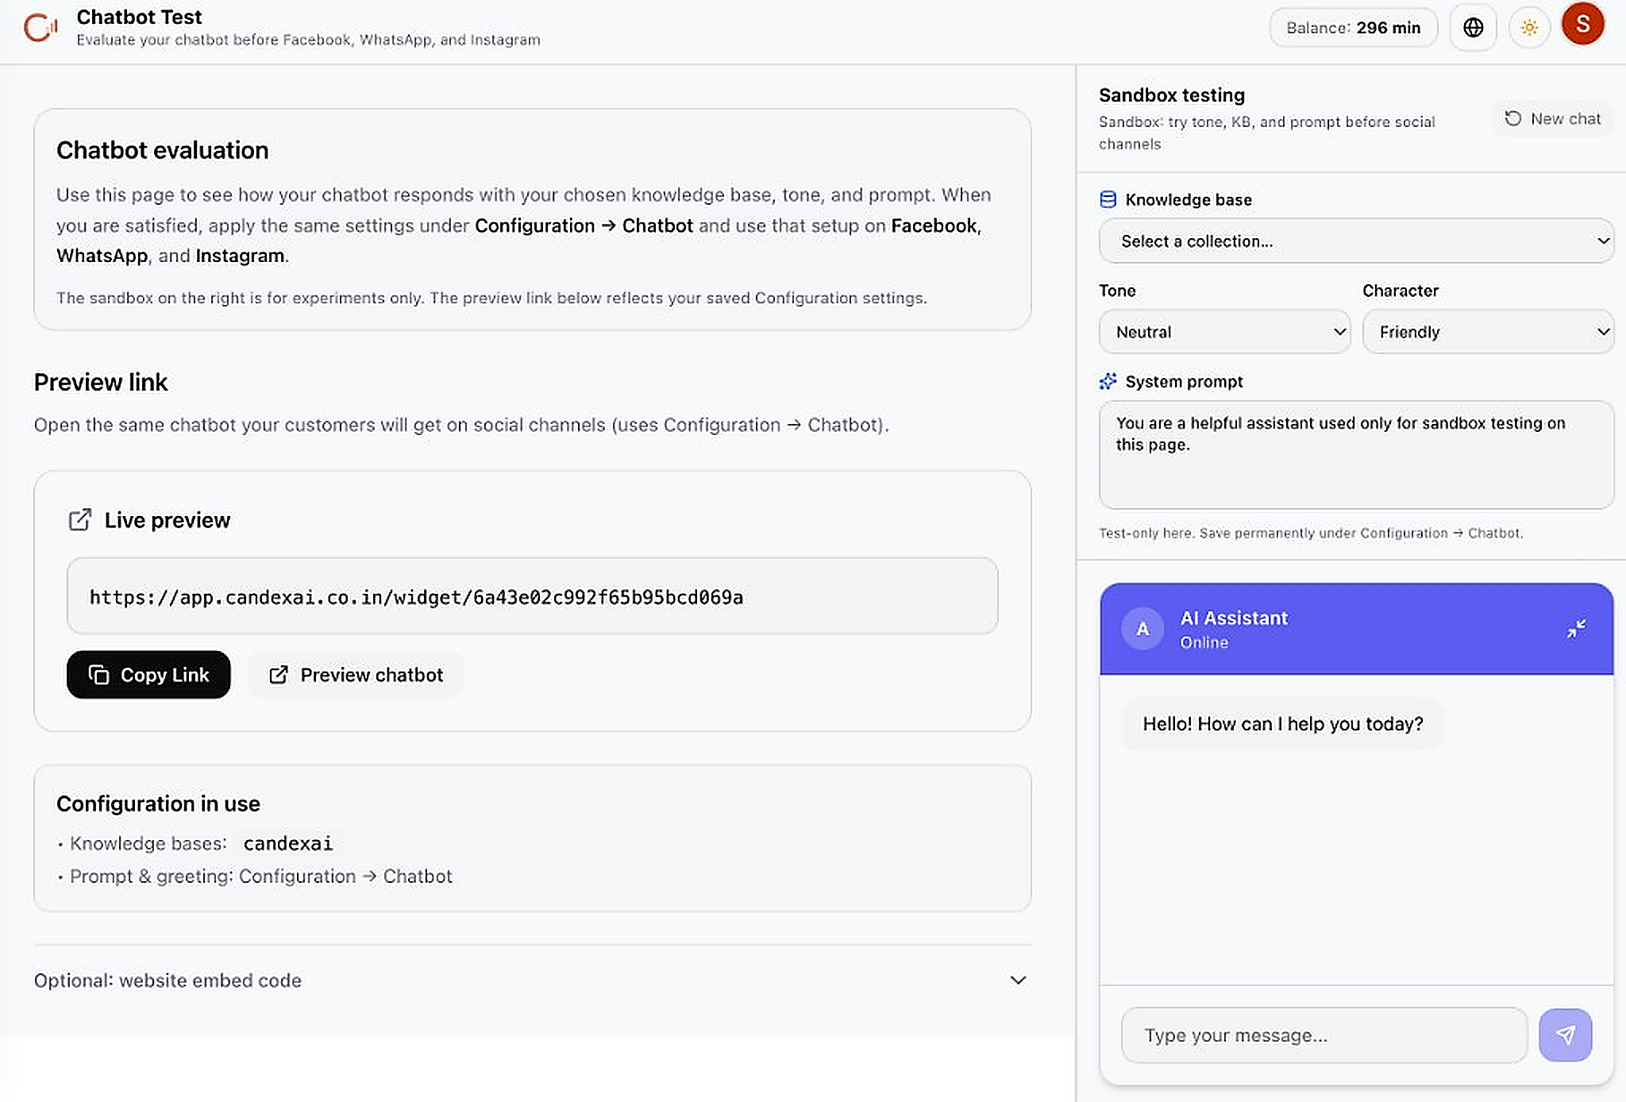Click the Configuration in use heading

[x=158, y=803]
